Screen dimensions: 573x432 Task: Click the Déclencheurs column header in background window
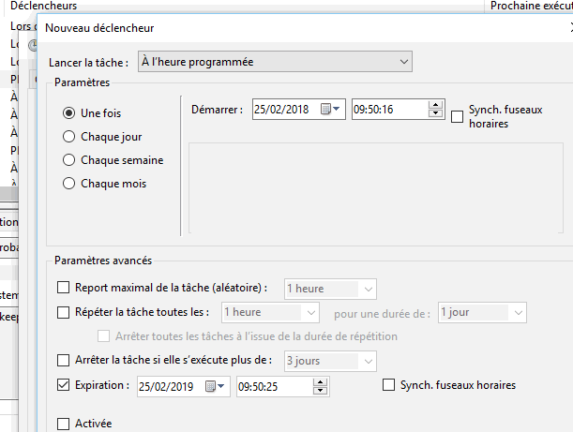tap(43, 6)
